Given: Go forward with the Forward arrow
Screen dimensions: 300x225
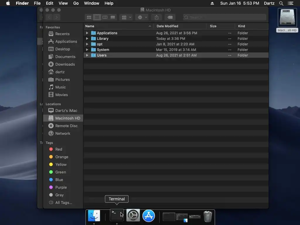Looking at the screenshot, I should click(x=57, y=17).
